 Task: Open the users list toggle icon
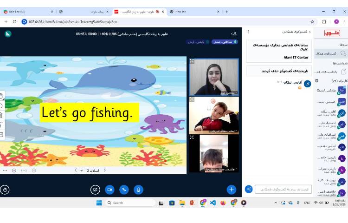click(234, 33)
